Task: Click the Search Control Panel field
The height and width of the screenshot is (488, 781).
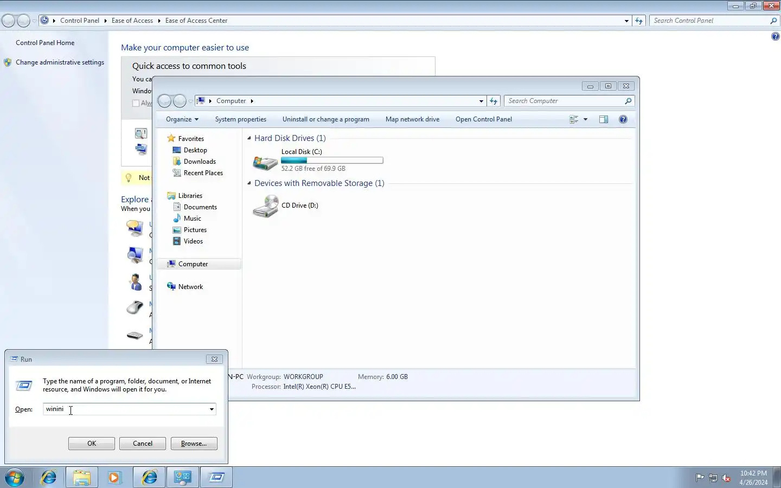Action: (x=709, y=21)
